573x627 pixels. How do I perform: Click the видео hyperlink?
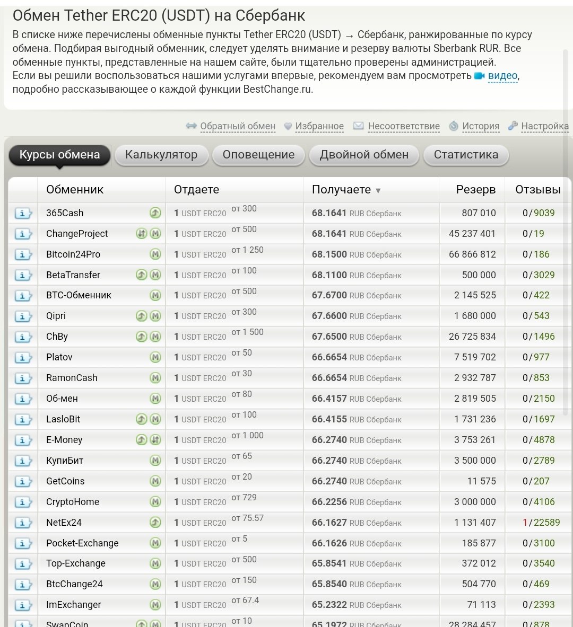(x=502, y=76)
